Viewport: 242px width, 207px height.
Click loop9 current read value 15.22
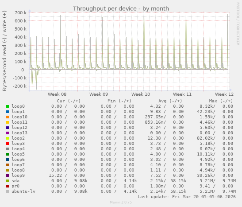[x=55, y=176]
